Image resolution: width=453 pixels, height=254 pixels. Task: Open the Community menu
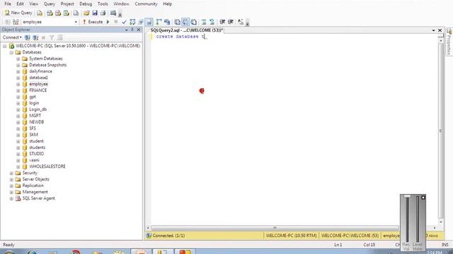coord(146,4)
